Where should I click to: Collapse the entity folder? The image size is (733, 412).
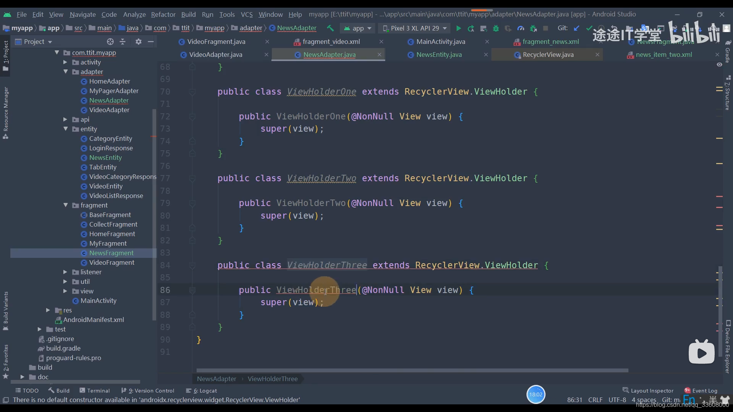(65, 129)
